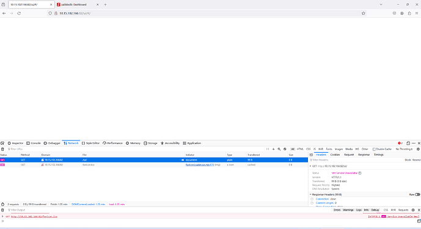The height and width of the screenshot is (229, 421).
Task: Reload the page with the refresh icon
Action: tap(19, 13)
